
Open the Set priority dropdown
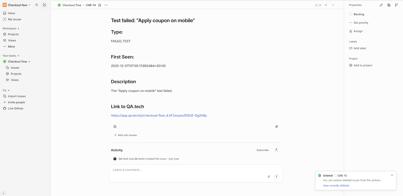(361, 23)
